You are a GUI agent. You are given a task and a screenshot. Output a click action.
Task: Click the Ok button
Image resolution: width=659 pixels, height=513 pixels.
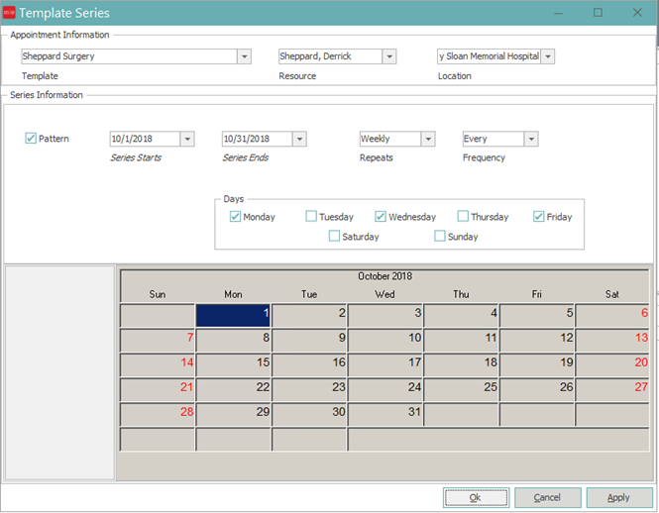[476, 498]
